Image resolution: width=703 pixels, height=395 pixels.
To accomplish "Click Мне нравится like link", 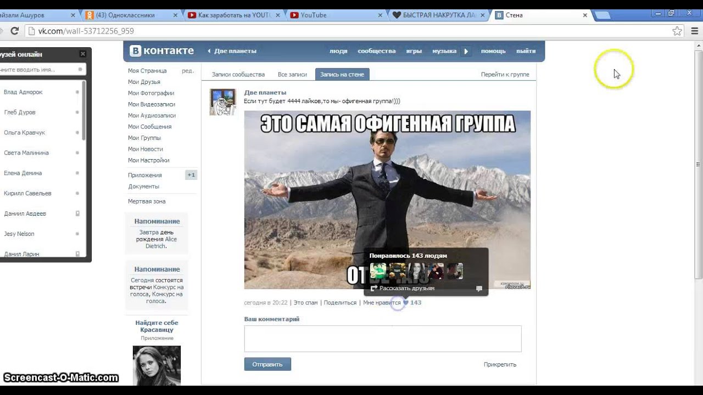I will tap(382, 302).
